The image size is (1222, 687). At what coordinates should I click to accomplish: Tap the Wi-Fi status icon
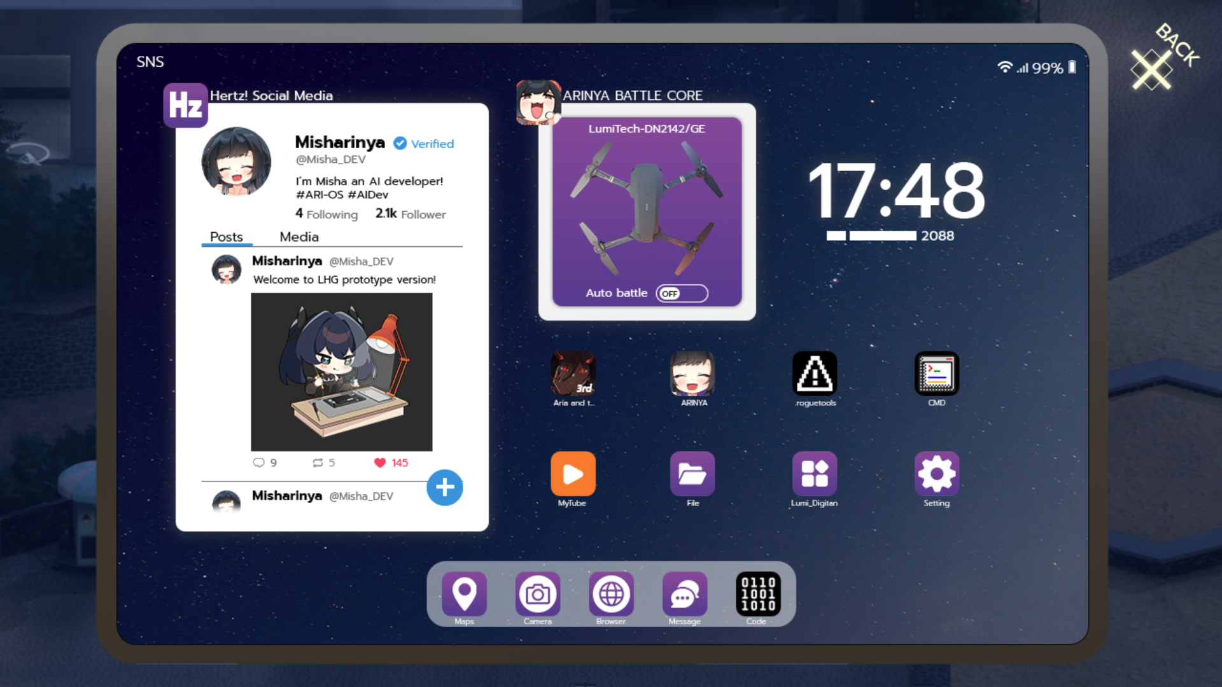click(1004, 67)
